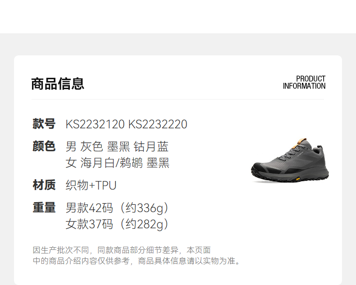Viewport: 356px width, 285px height.
Task: Click the material value 织物+TPU
Action: tap(91, 185)
